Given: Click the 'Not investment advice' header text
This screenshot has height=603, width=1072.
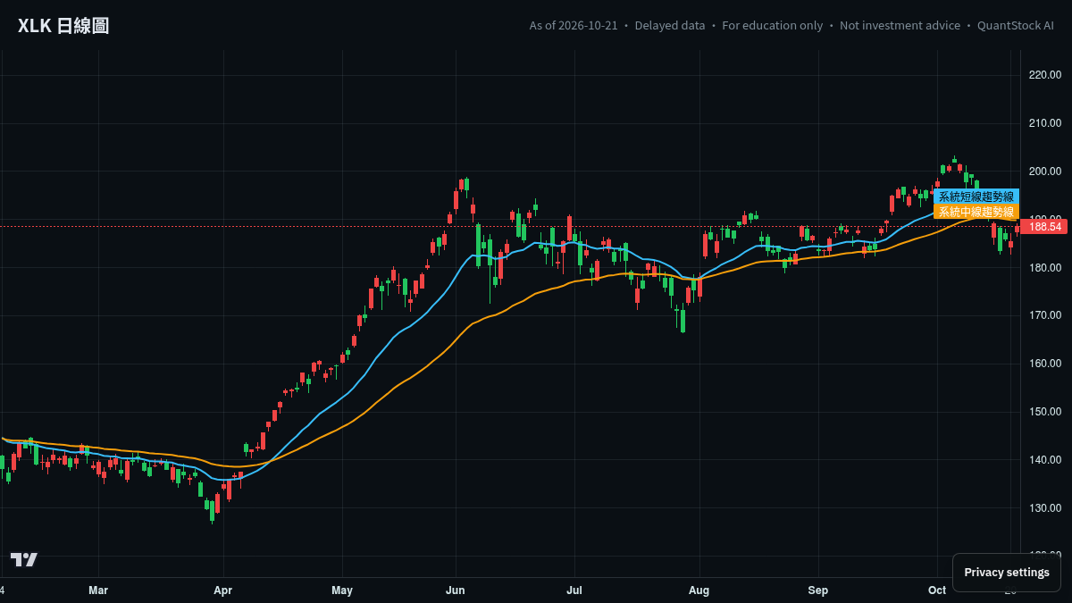Looking at the screenshot, I should [x=900, y=26].
